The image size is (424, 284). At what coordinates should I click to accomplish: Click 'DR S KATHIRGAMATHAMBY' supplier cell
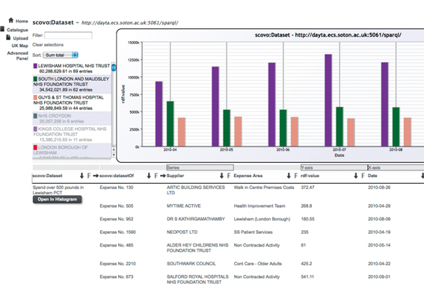tap(196, 219)
